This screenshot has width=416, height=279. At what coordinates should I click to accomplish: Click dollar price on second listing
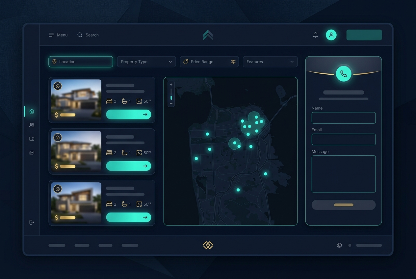click(65, 166)
